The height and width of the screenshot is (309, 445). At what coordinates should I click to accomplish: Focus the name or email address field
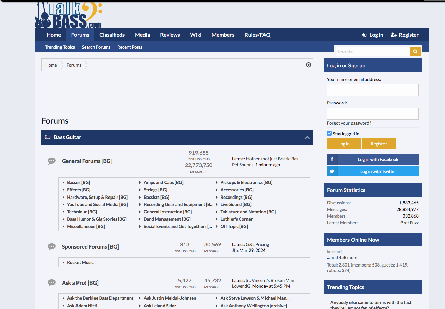click(373, 90)
